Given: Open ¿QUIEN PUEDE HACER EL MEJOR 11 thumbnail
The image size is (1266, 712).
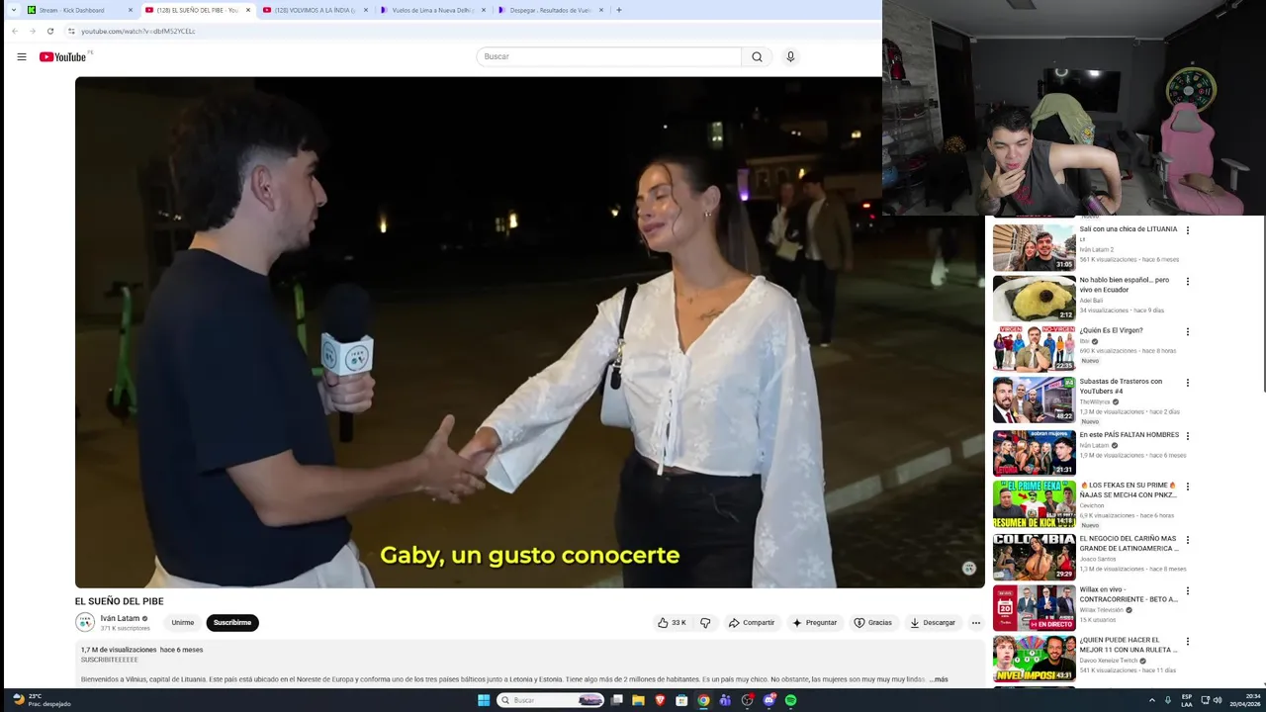Looking at the screenshot, I should [x=1035, y=659].
